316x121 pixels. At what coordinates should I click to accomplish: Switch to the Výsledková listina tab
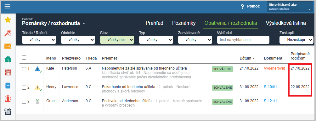click(x=286, y=23)
